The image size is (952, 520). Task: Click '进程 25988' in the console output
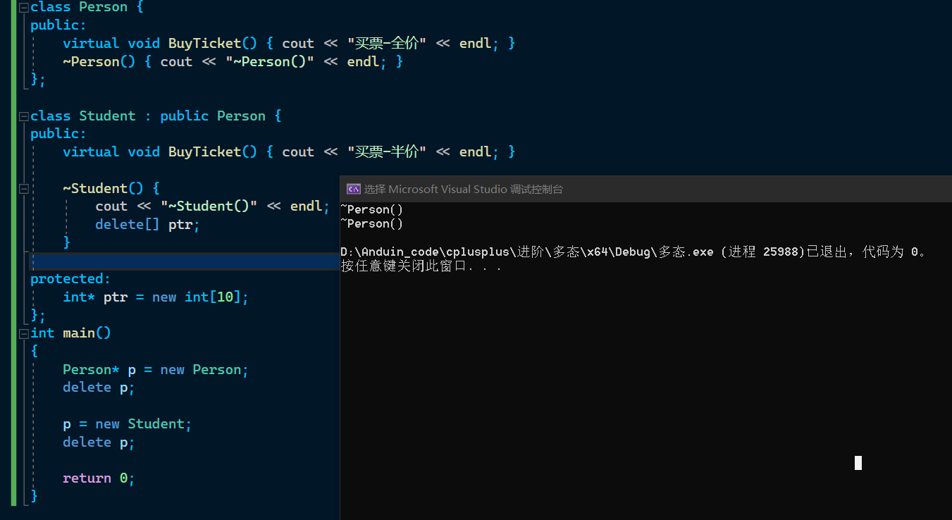(765, 252)
